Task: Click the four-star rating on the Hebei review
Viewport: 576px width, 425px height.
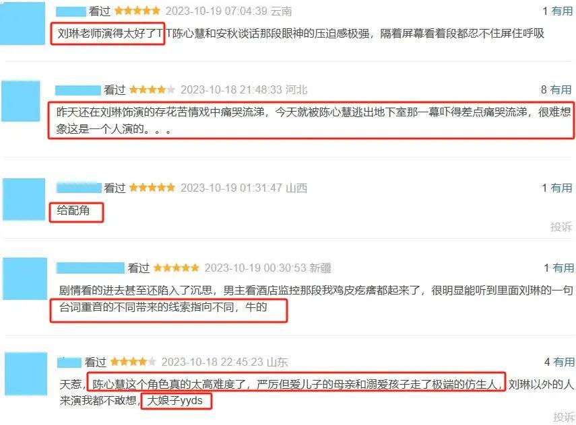Action: 152,89
